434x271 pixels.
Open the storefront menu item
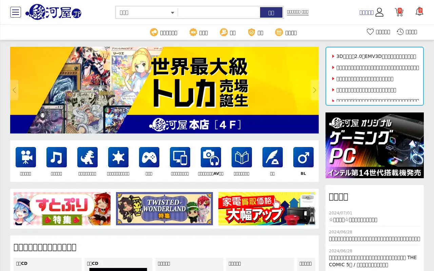(x=286, y=33)
